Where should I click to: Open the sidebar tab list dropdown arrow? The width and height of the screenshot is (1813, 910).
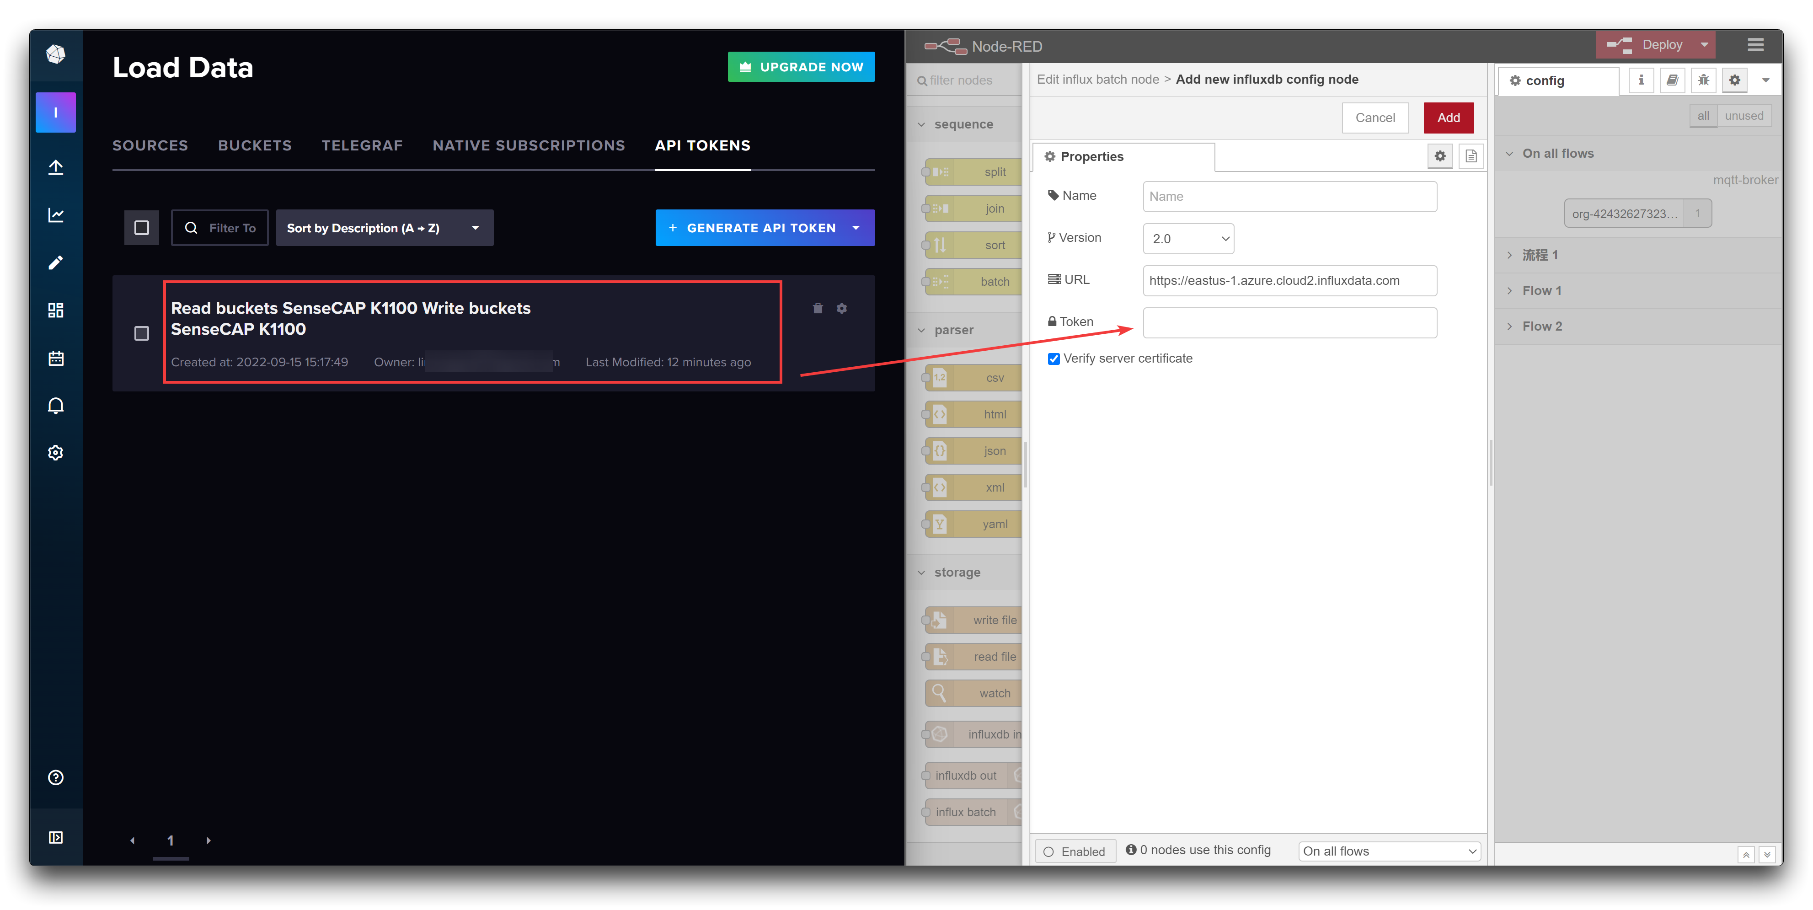click(1766, 80)
